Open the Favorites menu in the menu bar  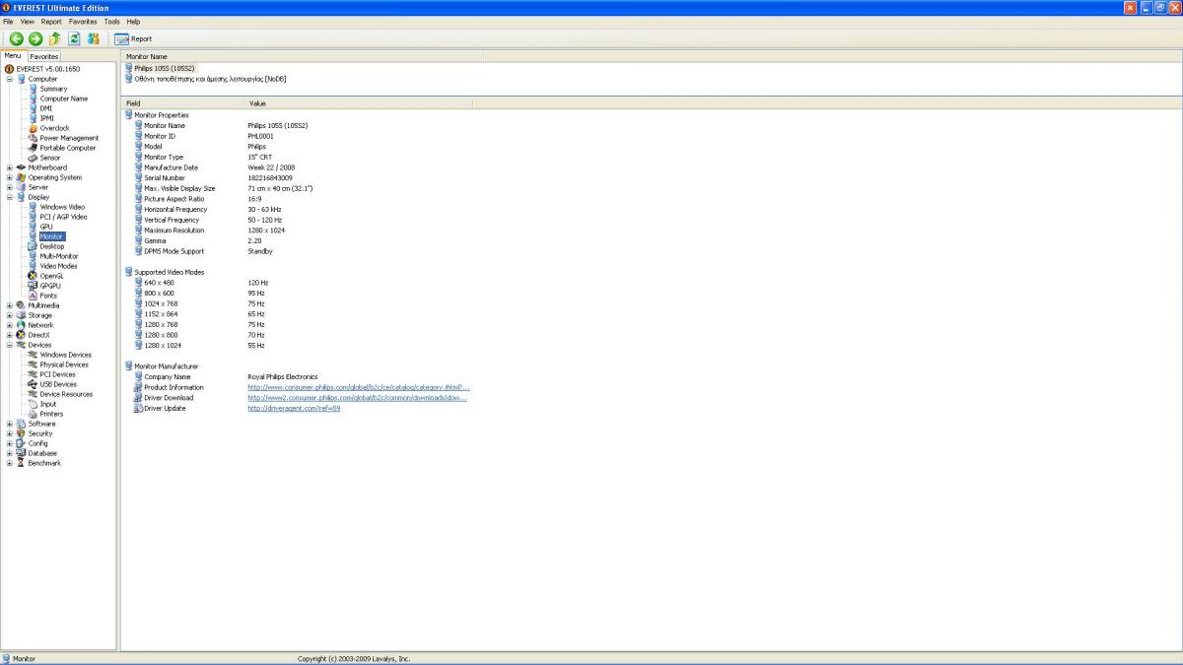coord(83,21)
